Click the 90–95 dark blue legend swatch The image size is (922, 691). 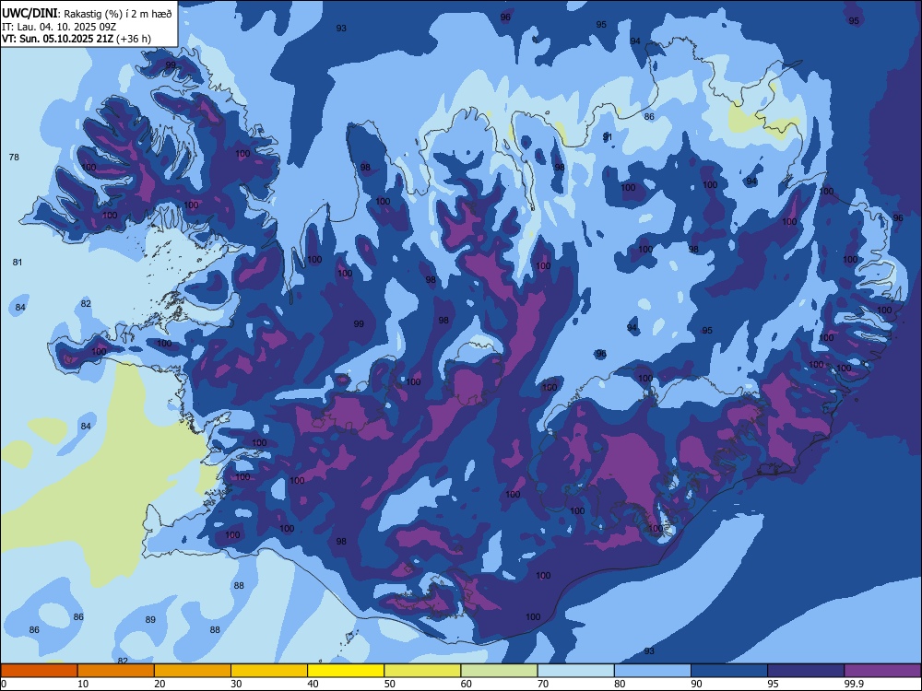pos(729,671)
